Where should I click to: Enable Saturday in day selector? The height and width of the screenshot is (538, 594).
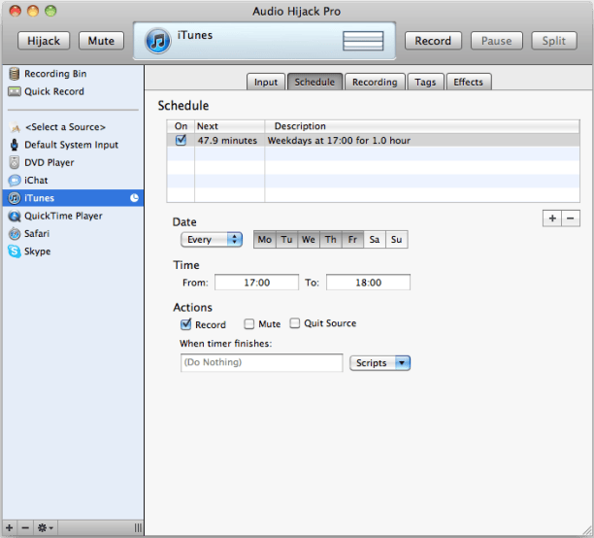tap(375, 239)
